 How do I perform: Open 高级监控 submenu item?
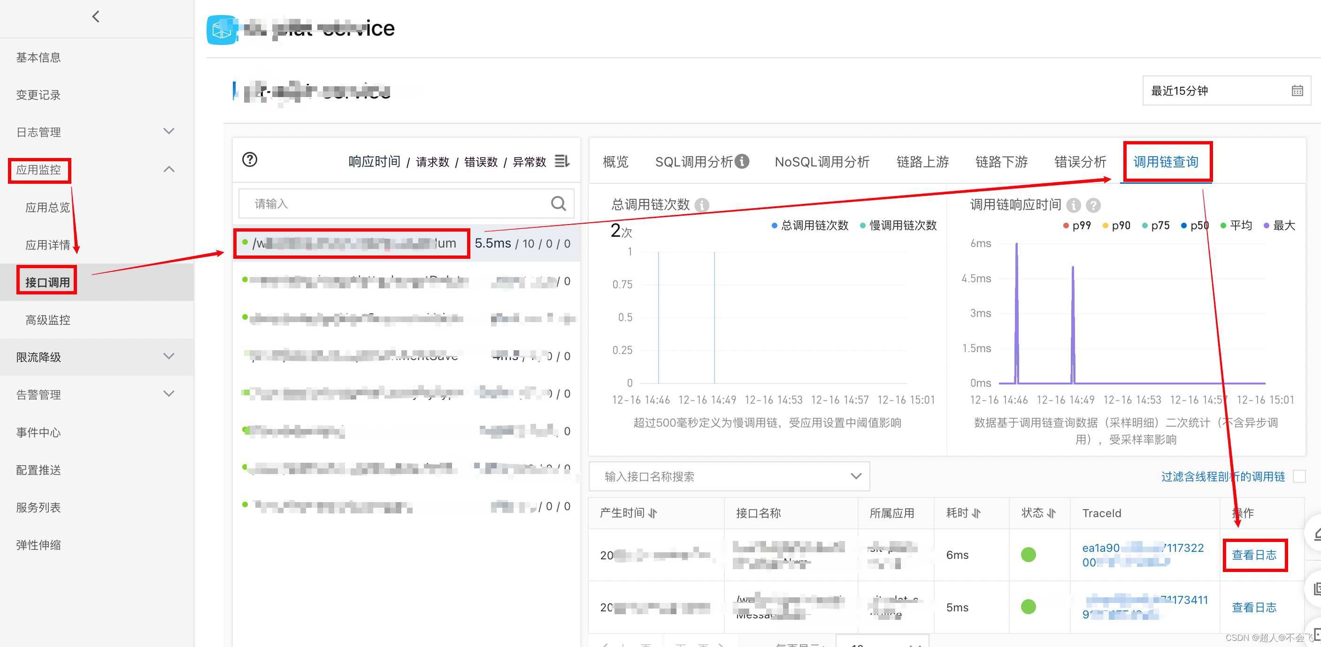click(x=48, y=320)
